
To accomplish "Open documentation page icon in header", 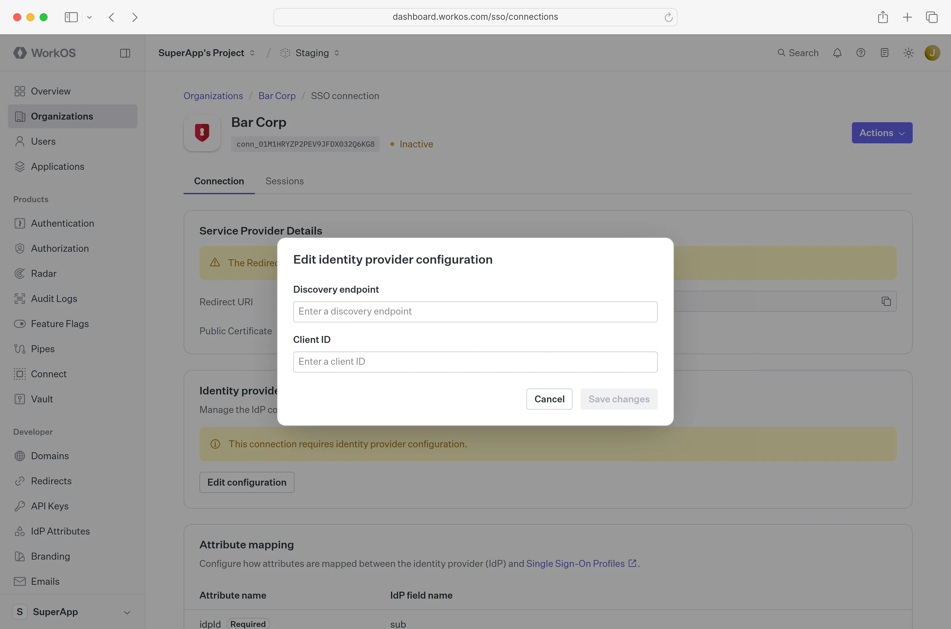I will tap(884, 53).
